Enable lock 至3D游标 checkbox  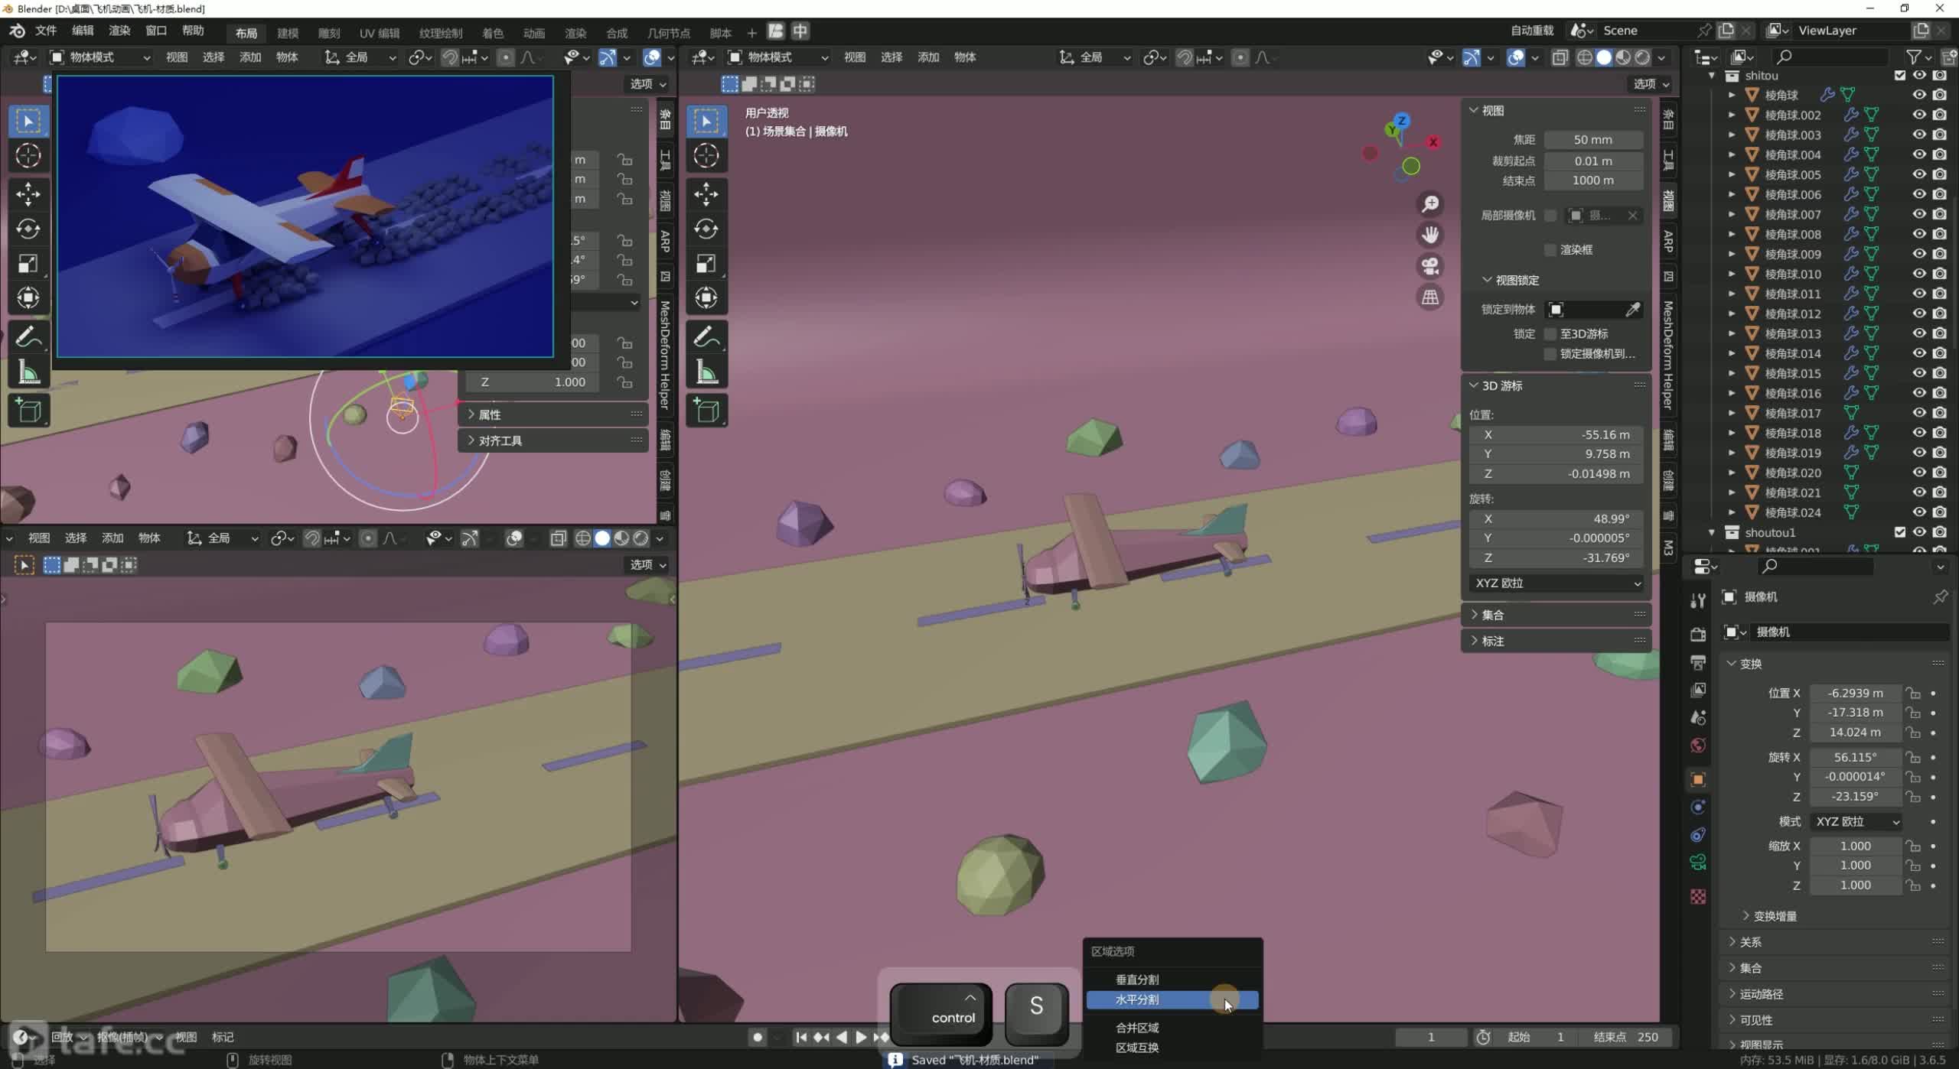[1550, 334]
